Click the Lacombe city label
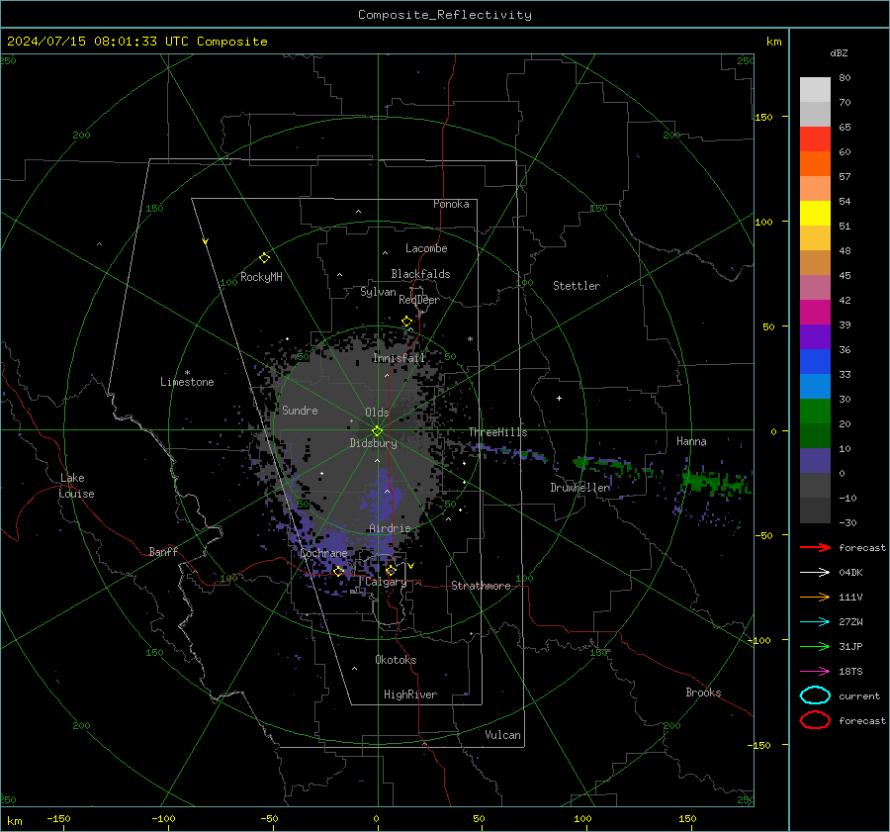This screenshot has width=890, height=832. point(426,248)
